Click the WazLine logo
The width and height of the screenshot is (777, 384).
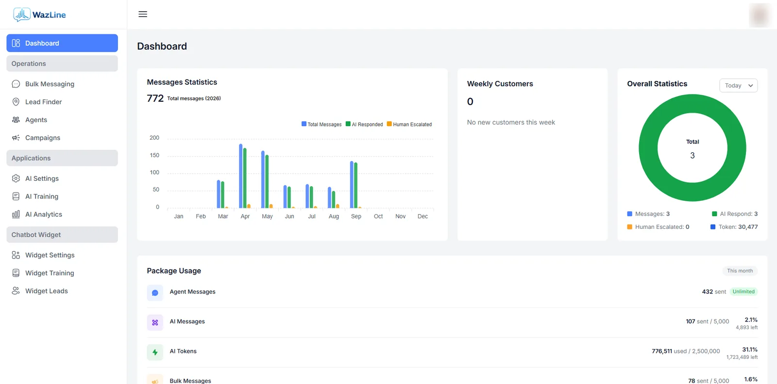click(x=39, y=15)
